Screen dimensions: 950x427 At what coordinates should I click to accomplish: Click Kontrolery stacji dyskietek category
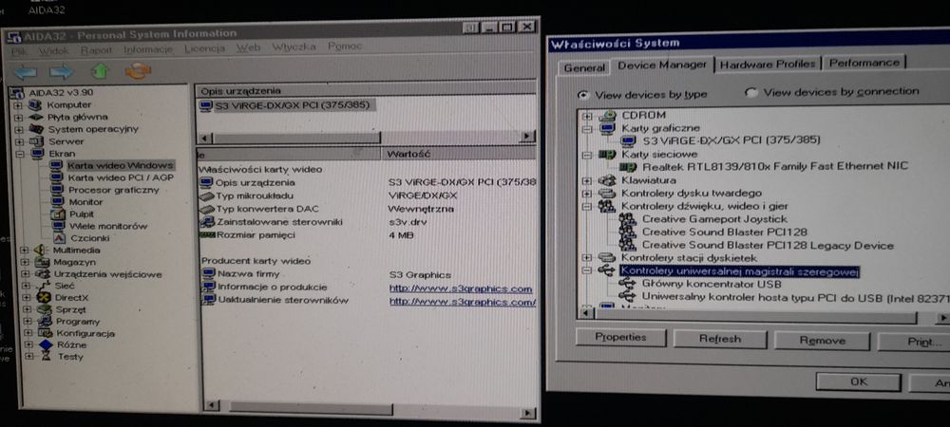(x=689, y=258)
